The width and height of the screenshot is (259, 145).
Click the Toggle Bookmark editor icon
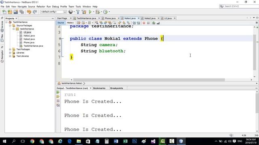(x=128, y=23)
